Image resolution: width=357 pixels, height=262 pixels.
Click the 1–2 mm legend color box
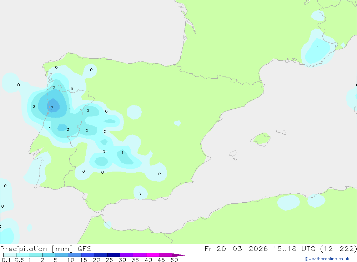[x=36, y=255]
